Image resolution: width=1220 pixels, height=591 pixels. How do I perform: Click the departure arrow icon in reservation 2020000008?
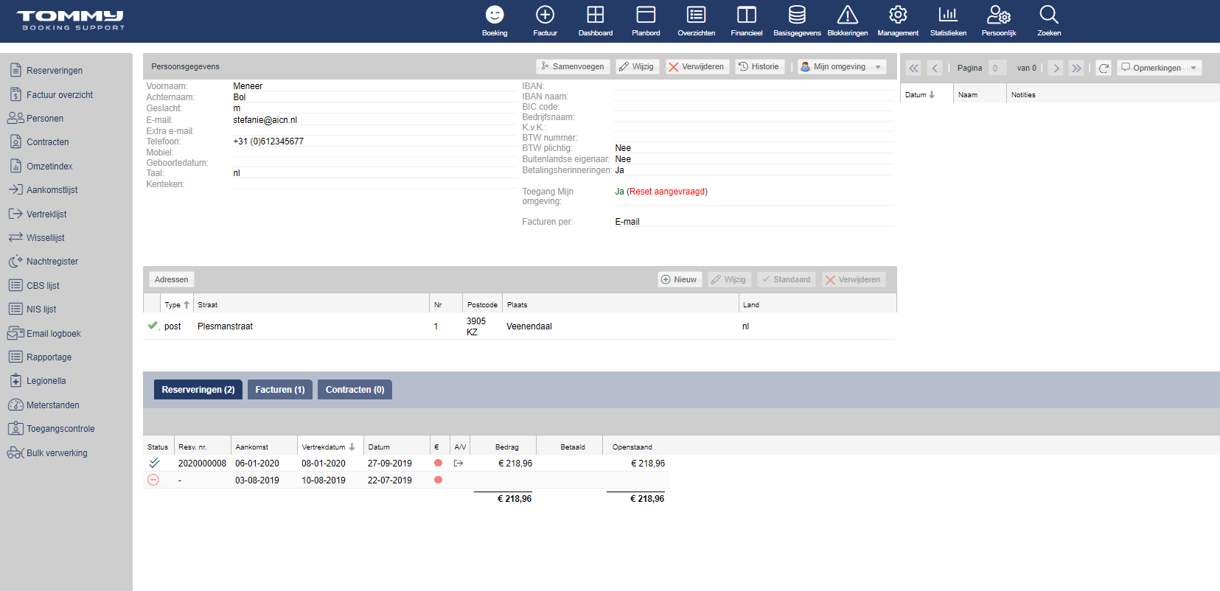click(x=459, y=464)
